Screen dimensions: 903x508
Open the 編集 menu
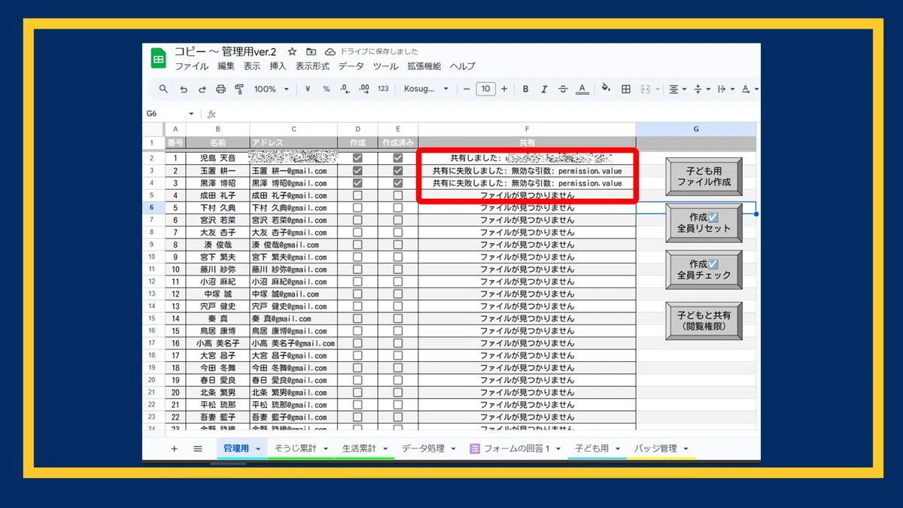coord(226,66)
